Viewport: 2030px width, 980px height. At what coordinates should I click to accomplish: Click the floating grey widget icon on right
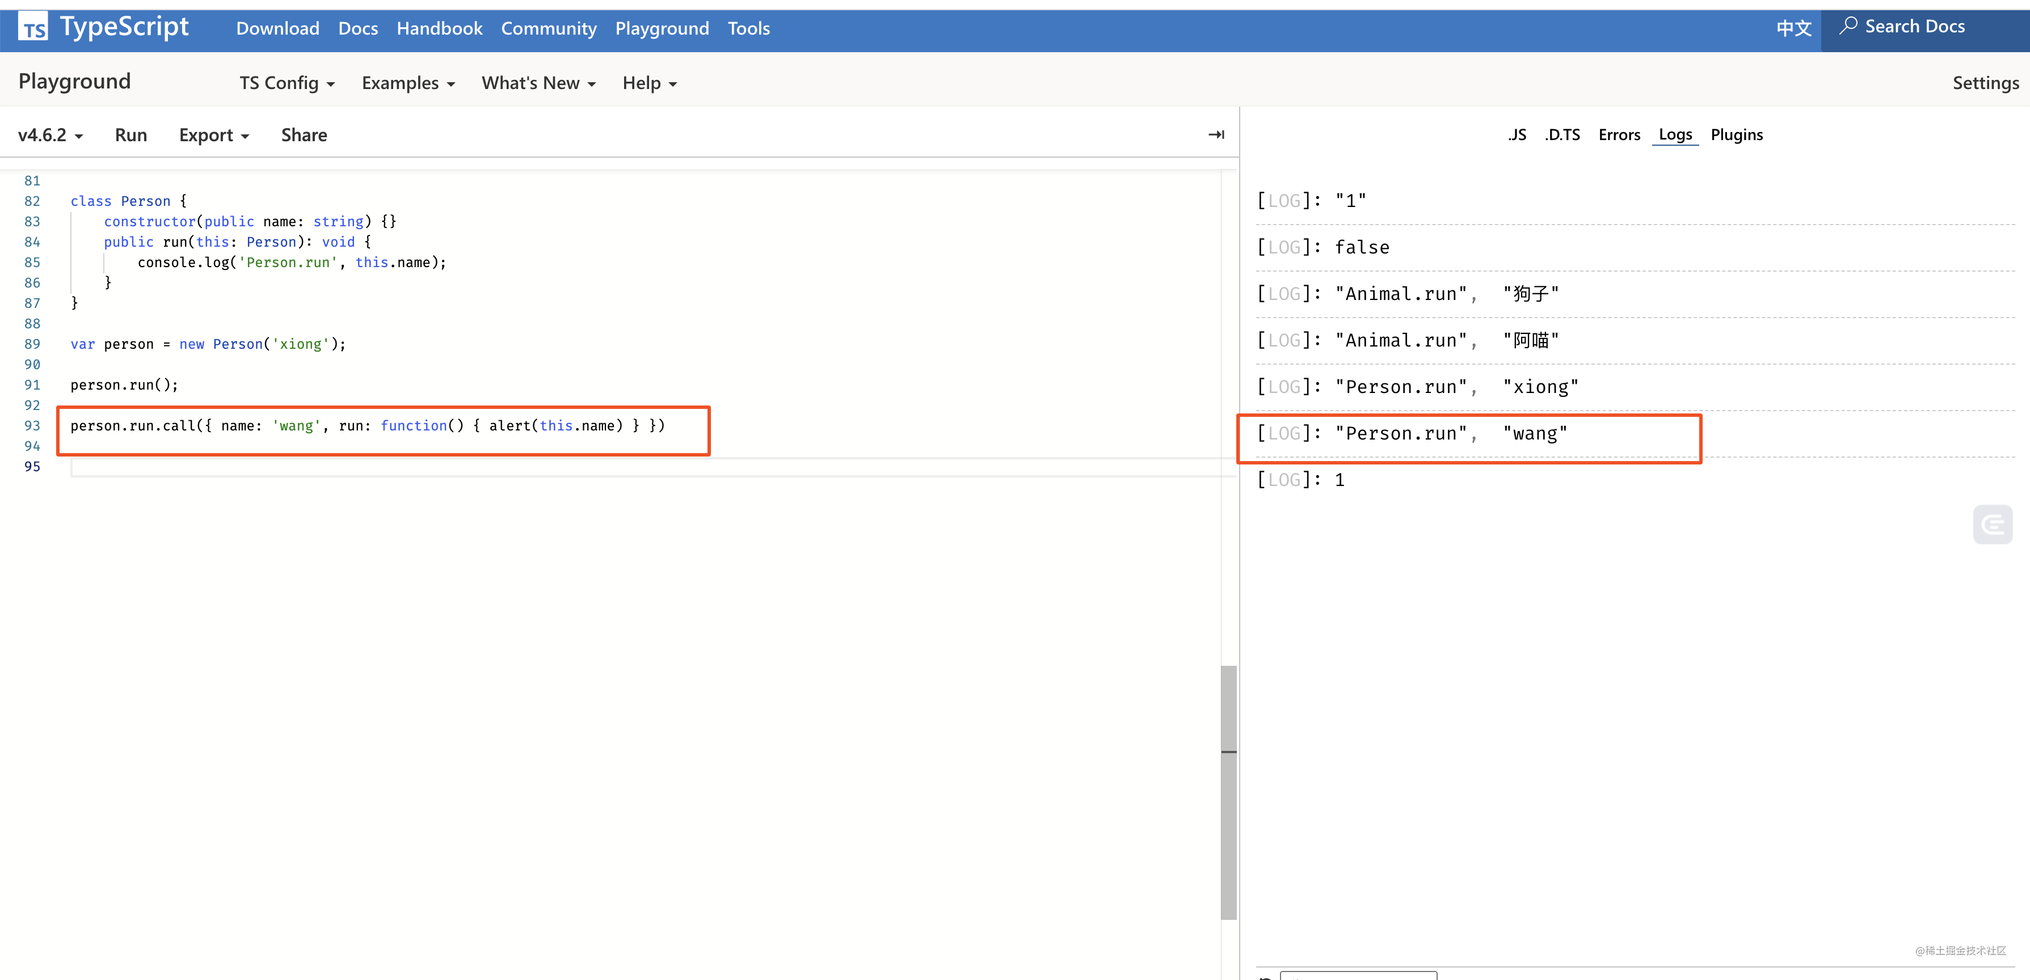(1992, 524)
